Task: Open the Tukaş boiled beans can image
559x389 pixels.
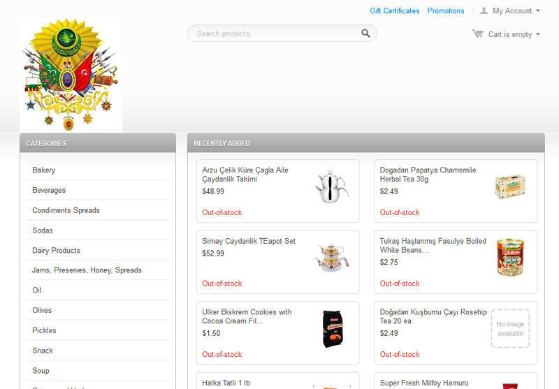Action: point(510,258)
